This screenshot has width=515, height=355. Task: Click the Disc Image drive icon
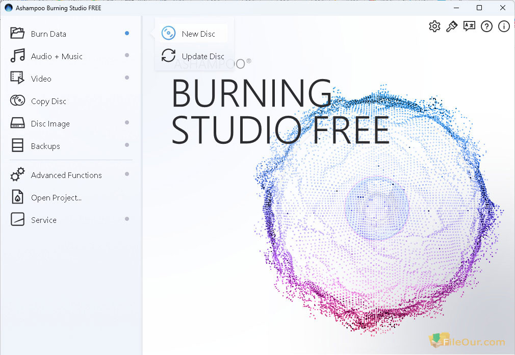(x=17, y=123)
